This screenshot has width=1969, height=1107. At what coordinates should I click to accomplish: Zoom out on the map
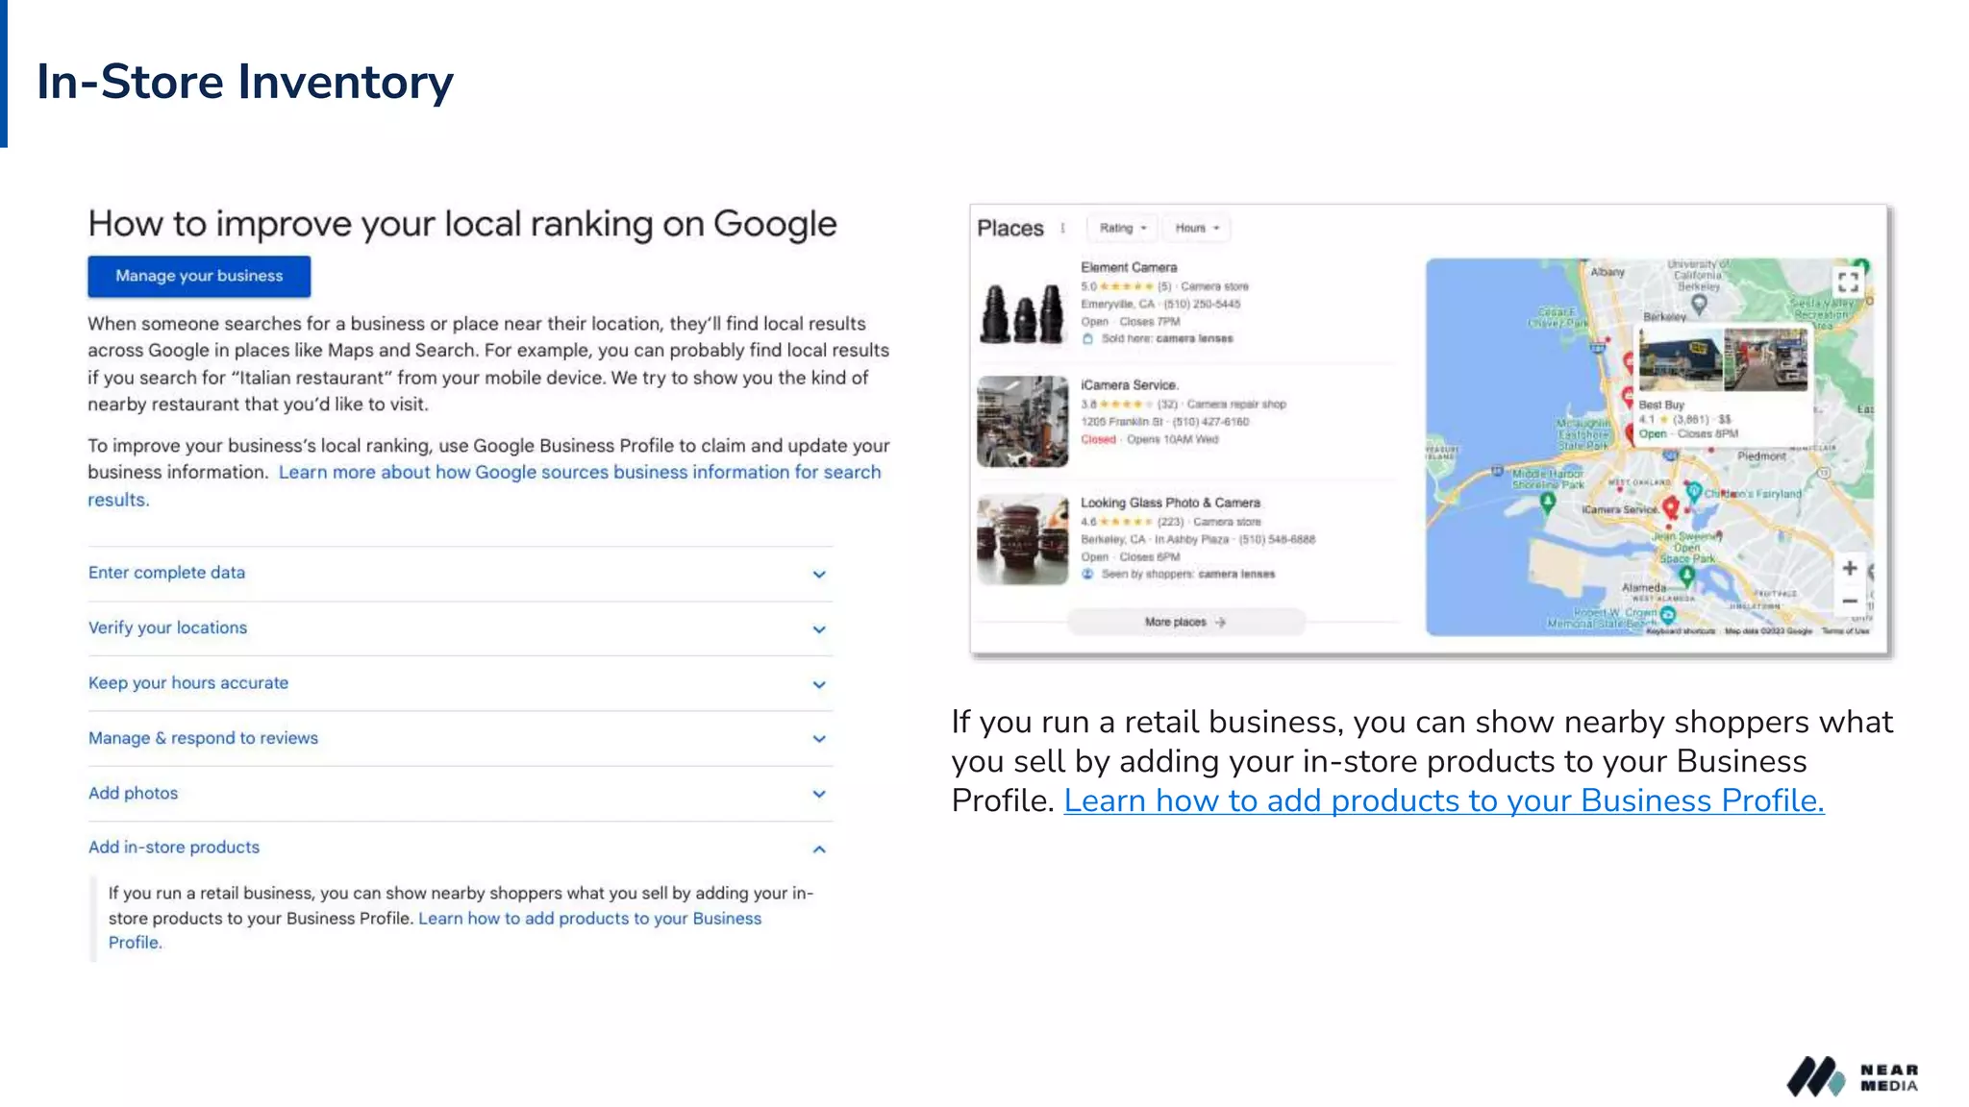click(x=1850, y=602)
